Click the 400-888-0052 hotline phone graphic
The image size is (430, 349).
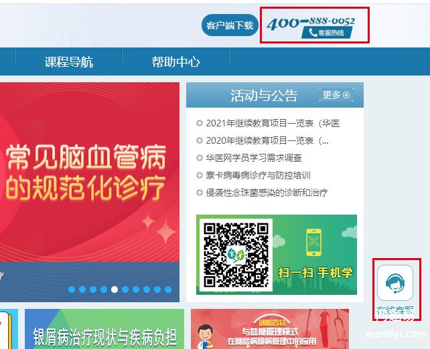pos(311,27)
